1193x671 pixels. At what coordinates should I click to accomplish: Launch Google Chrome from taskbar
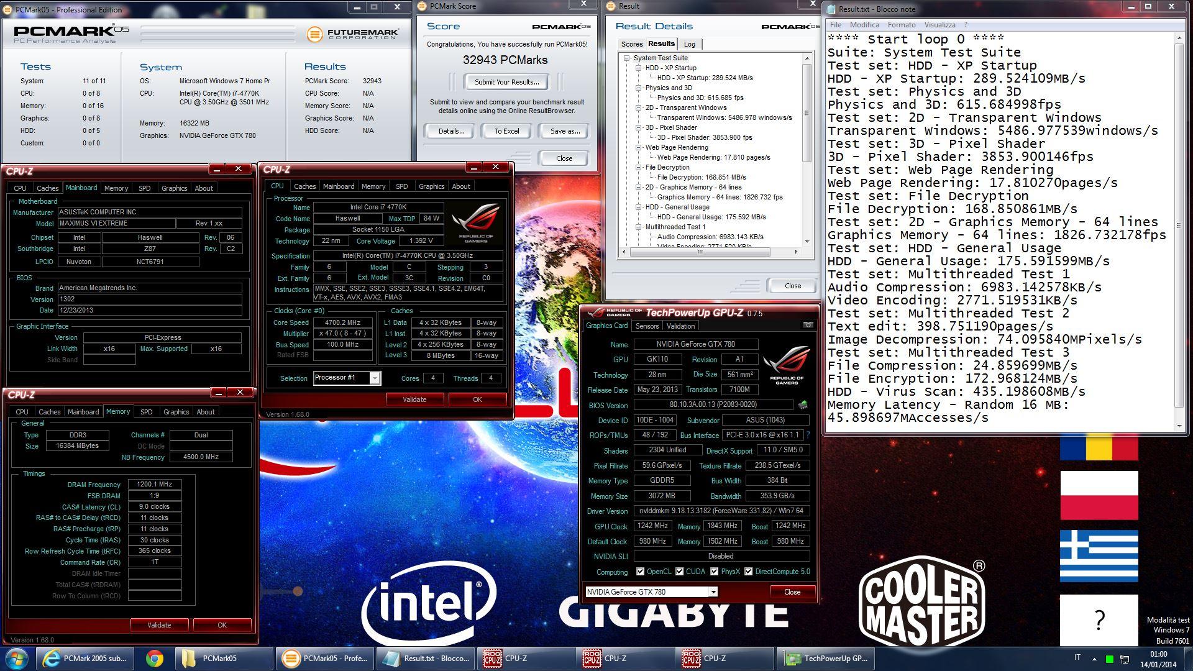[x=155, y=659]
